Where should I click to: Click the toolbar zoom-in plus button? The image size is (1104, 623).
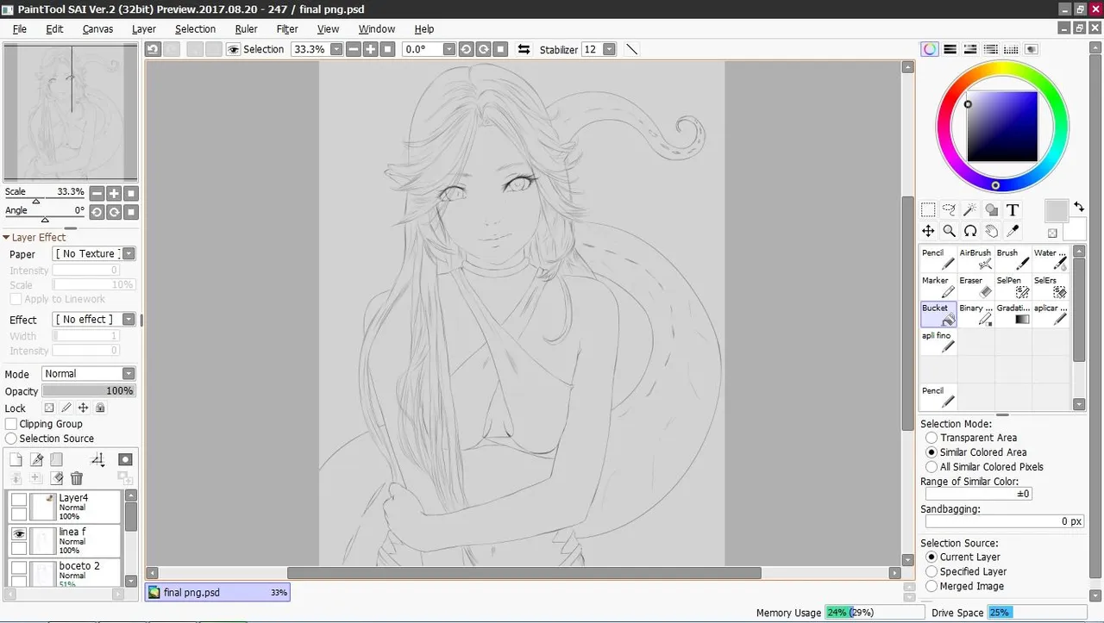point(370,49)
